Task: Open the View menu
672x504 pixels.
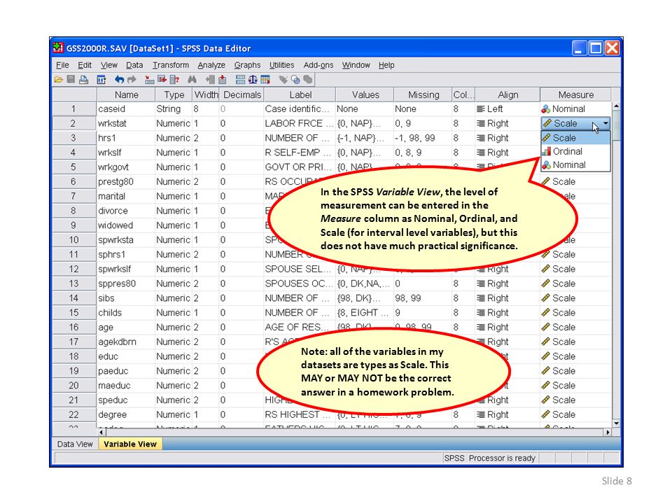Action: (109, 65)
